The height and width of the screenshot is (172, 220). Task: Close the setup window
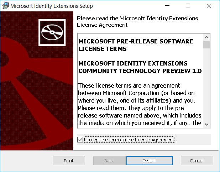[209, 6]
